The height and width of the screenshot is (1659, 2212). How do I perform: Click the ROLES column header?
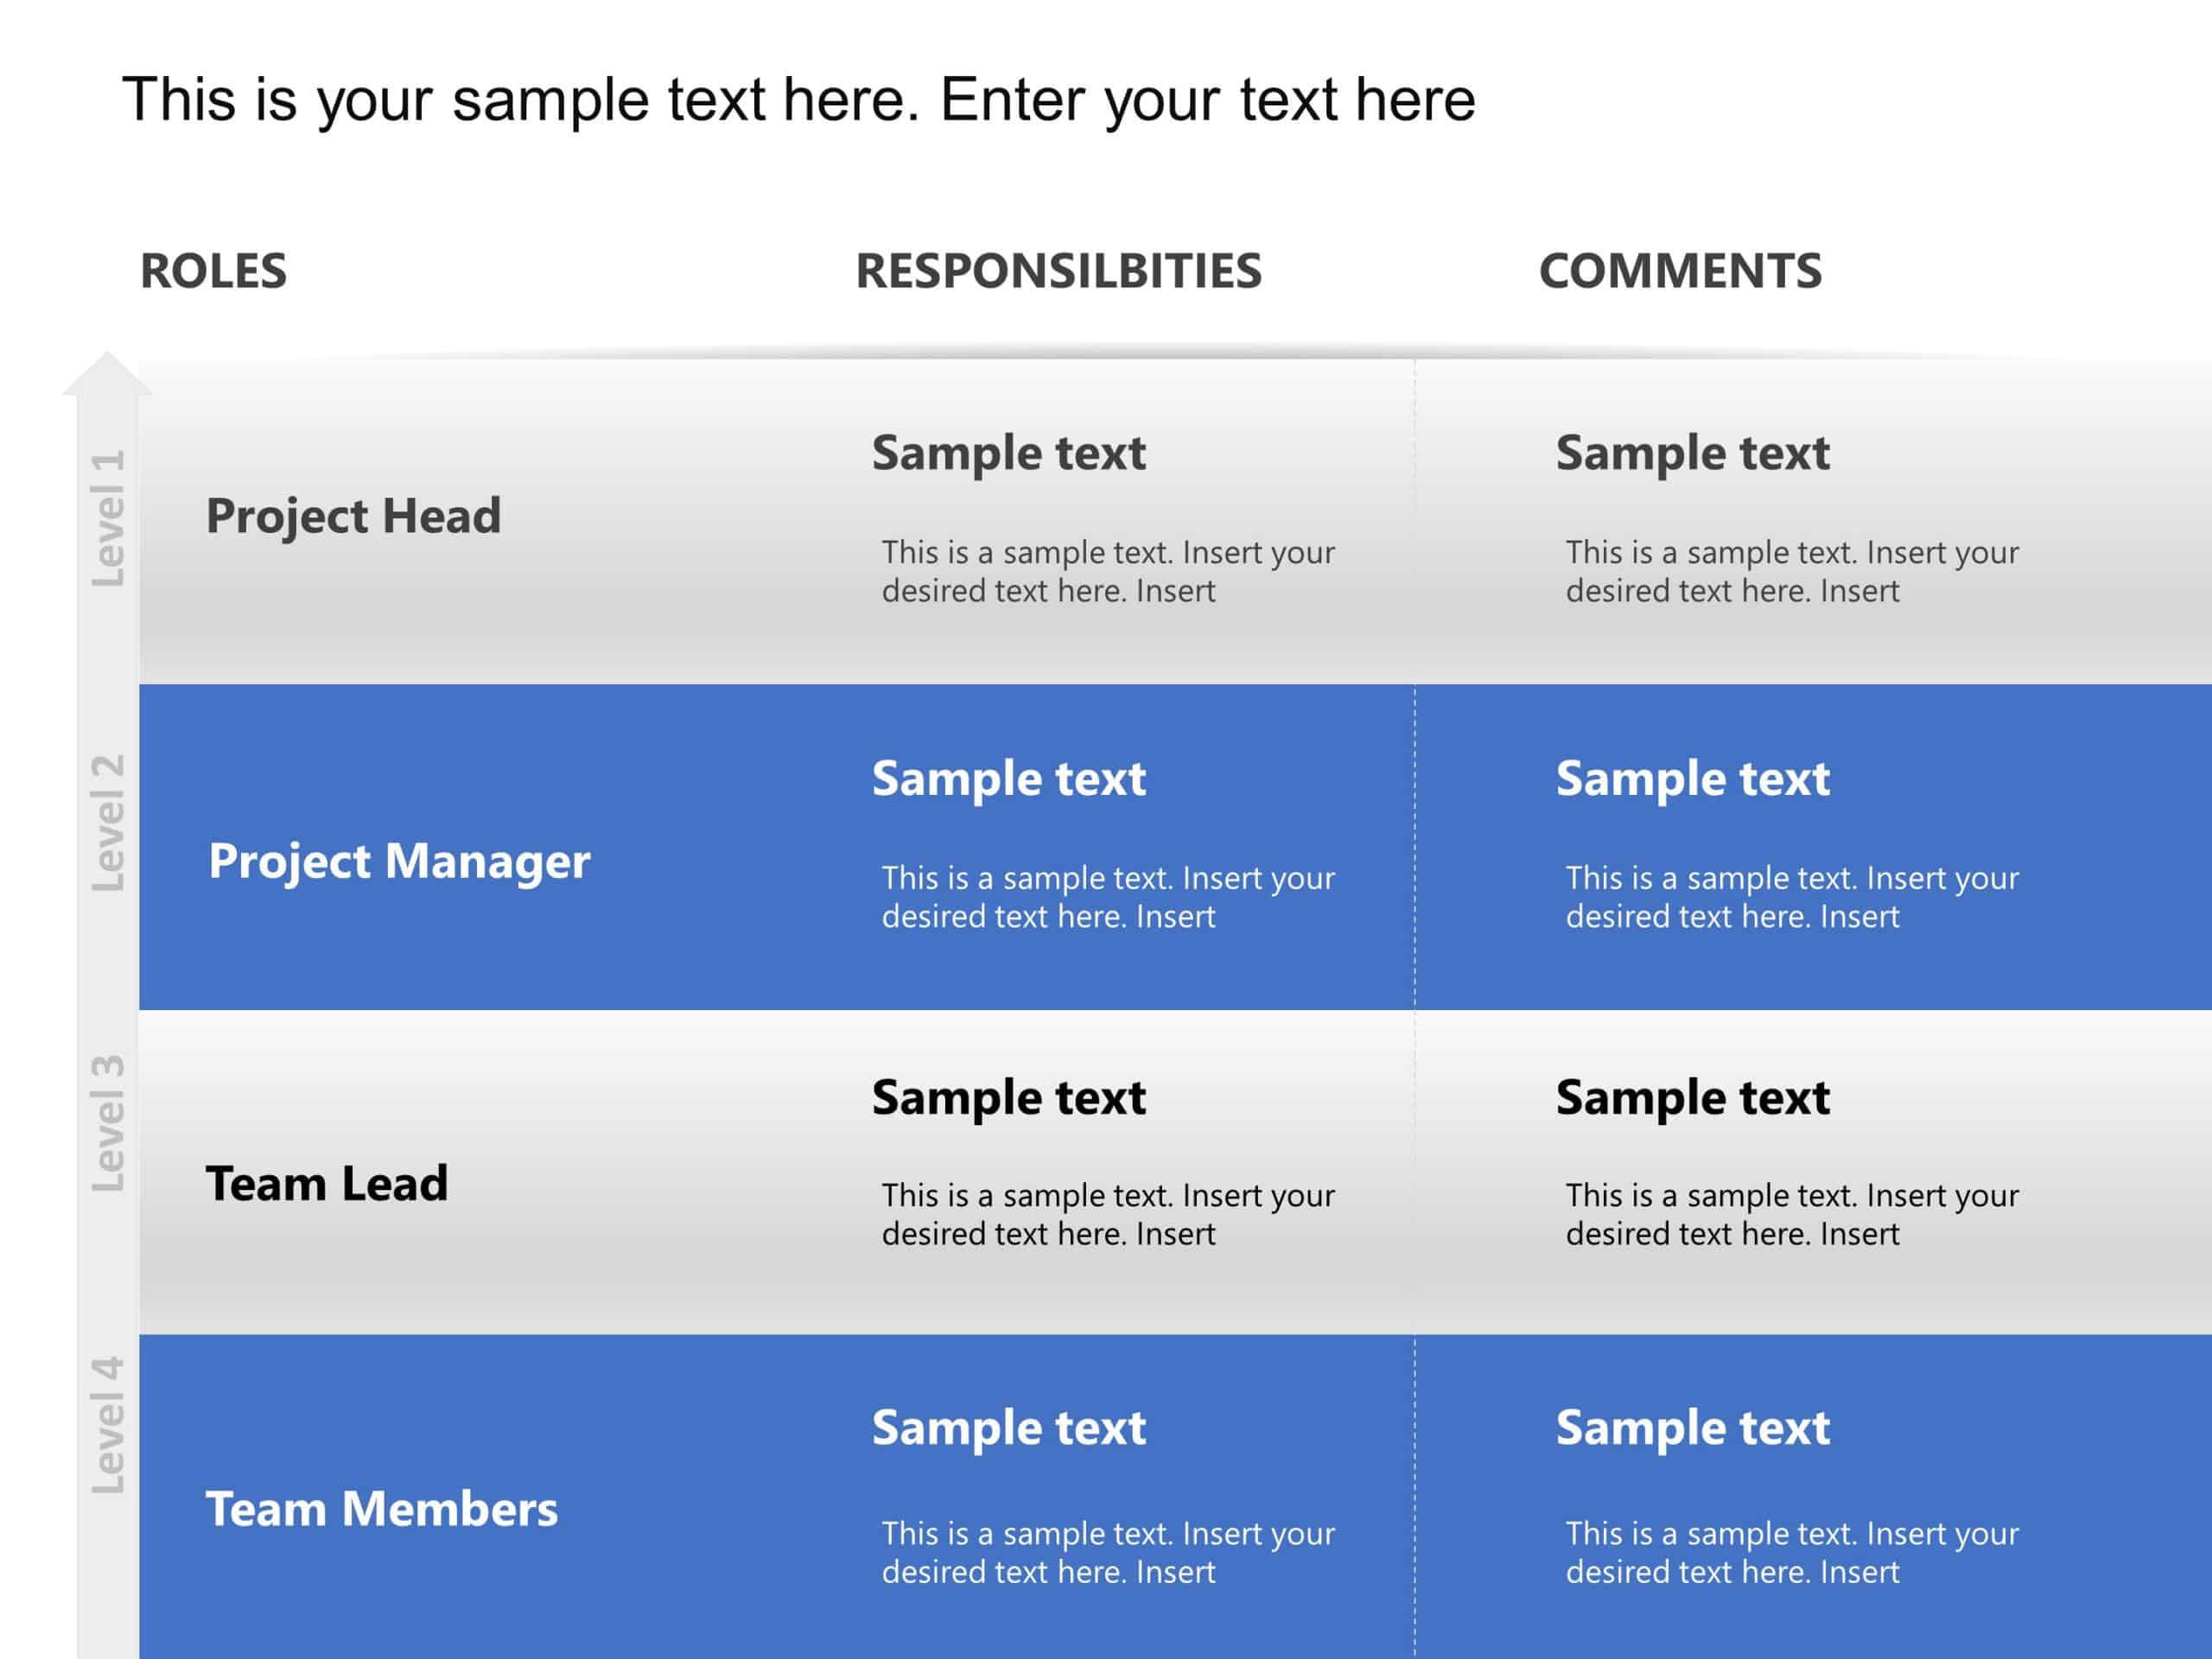click(x=213, y=271)
